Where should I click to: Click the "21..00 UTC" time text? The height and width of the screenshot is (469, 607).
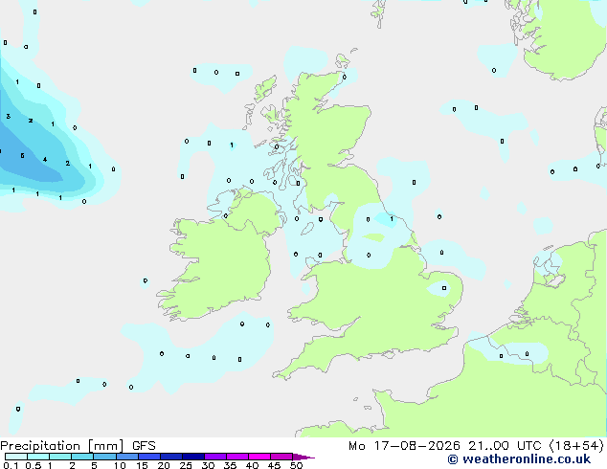505,446
